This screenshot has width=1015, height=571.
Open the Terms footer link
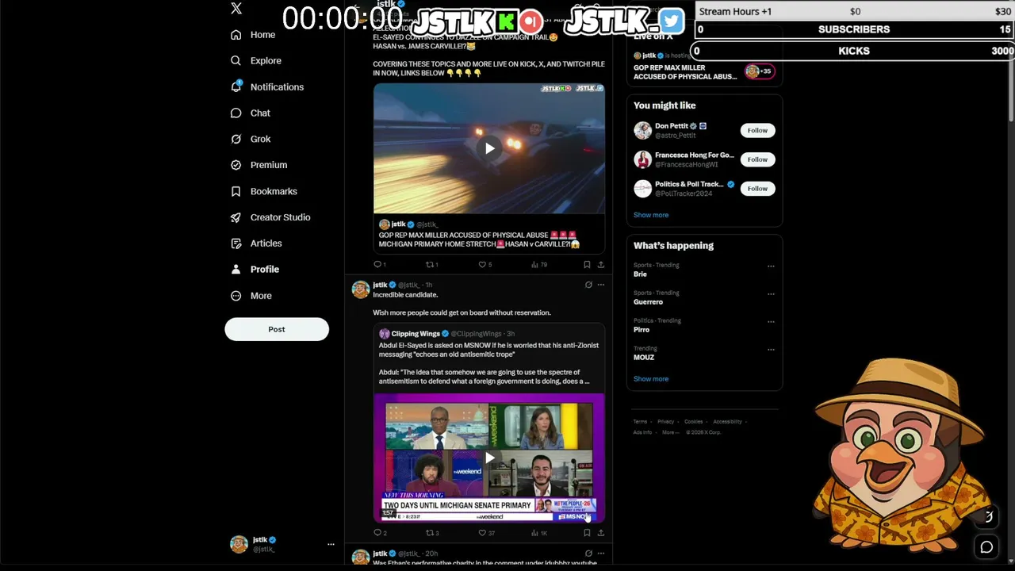640,422
